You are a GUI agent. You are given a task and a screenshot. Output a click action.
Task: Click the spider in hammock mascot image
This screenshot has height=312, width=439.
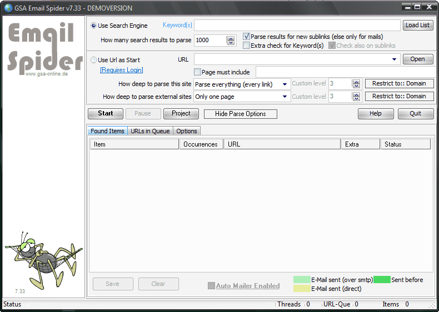44,260
